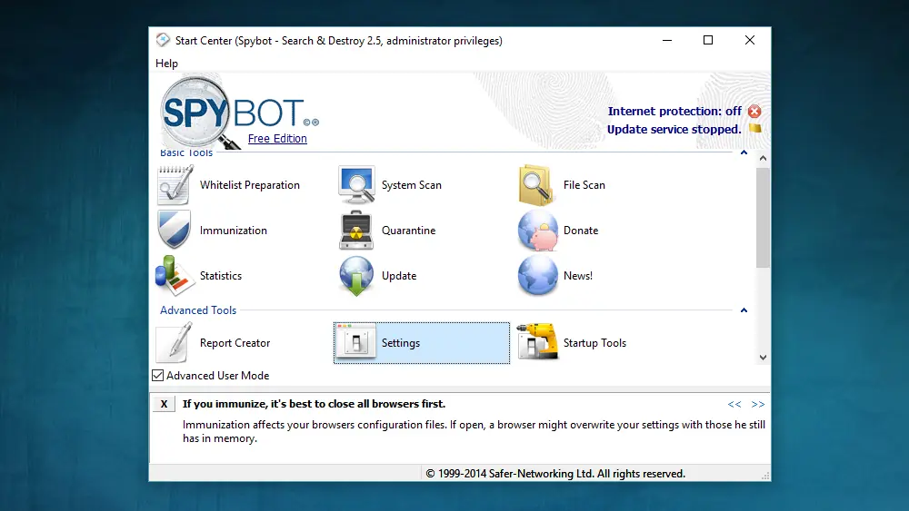The height and width of the screenshot is (511, 909).
Task: Click the File Scan label
Action: 584,184
